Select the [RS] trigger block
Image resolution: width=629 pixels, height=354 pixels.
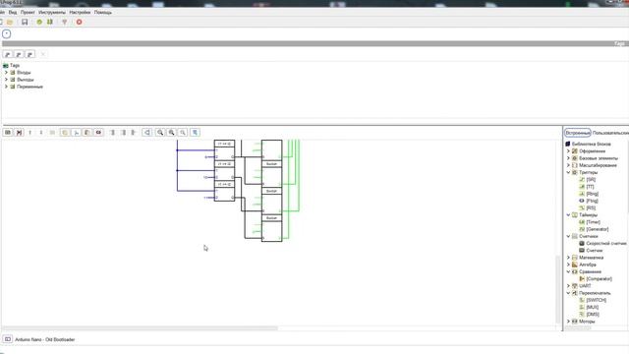click(x=591, y=208)
